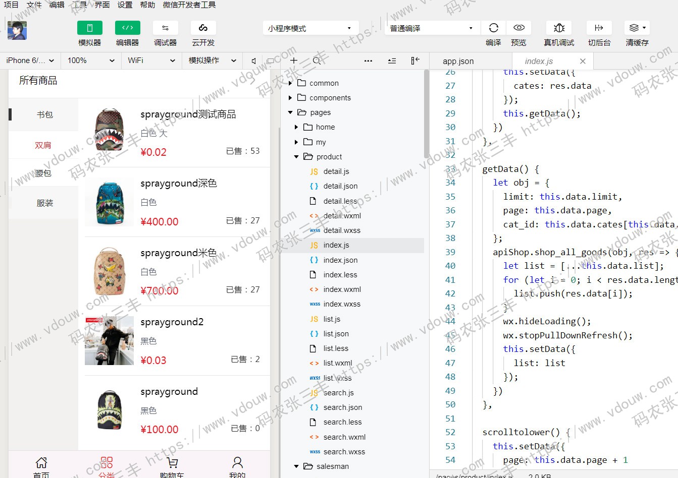Open the cloud development (云开发) console
This screenshot has height=478, width=678.
coord(203,28)
